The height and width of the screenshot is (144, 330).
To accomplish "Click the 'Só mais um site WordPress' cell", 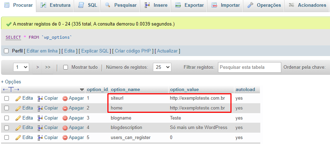I will (198, 127).
